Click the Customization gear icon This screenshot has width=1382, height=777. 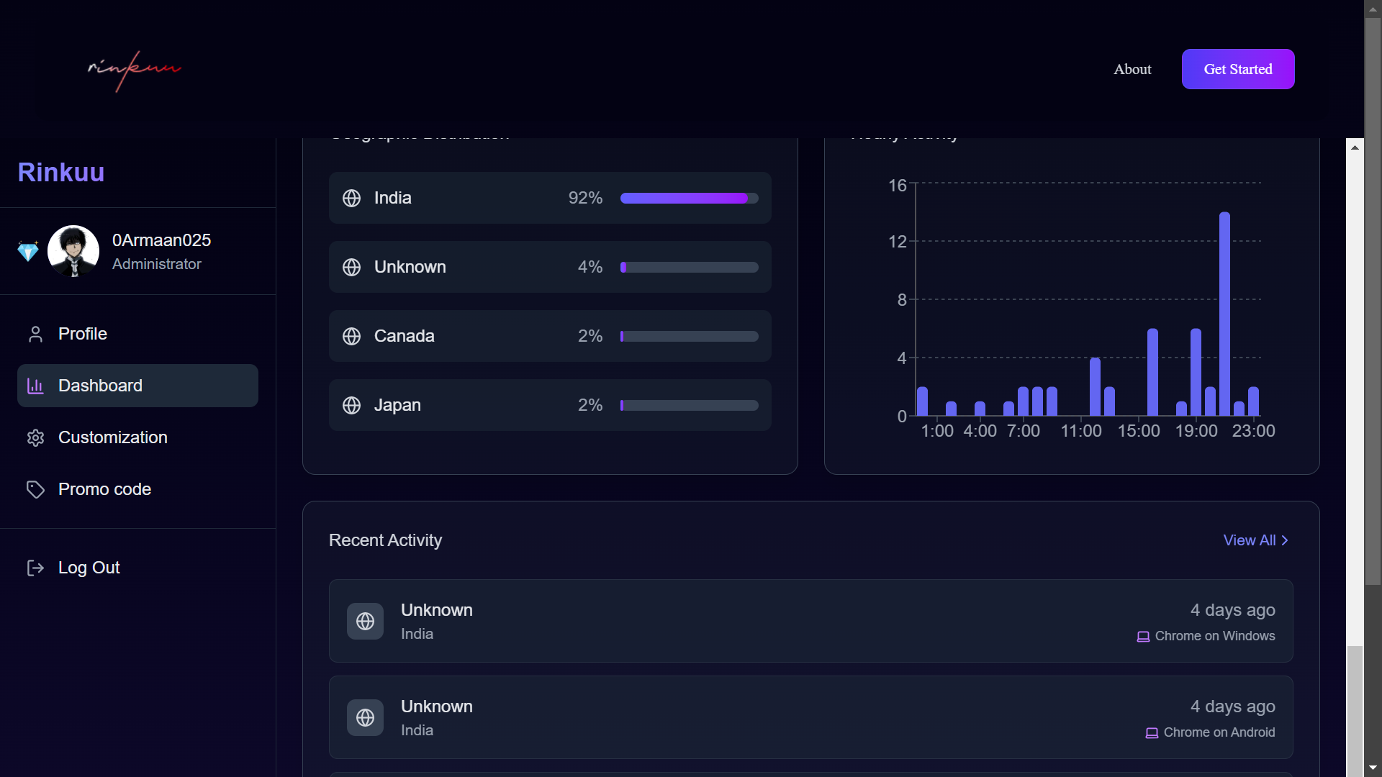(35, 437)
